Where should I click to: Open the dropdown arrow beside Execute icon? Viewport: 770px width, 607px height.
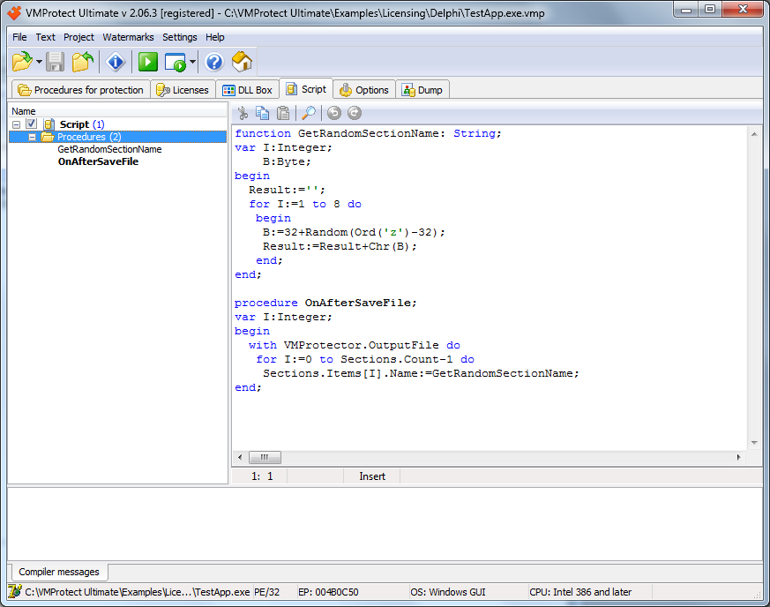pyautogui.click(x=192, y=62)
